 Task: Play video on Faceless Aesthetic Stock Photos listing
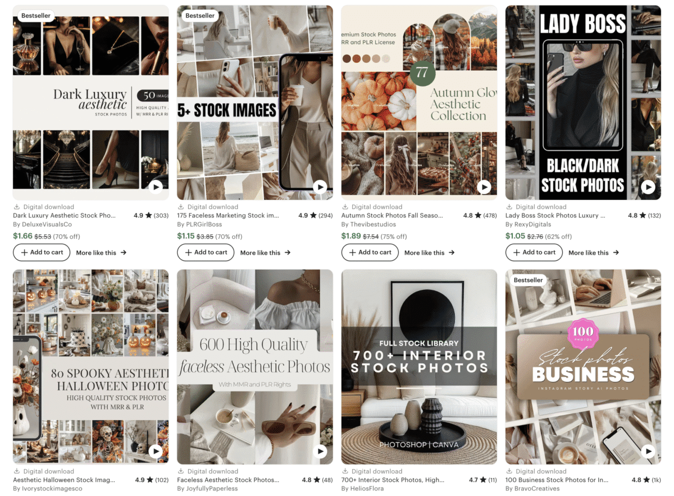(320, 451)
